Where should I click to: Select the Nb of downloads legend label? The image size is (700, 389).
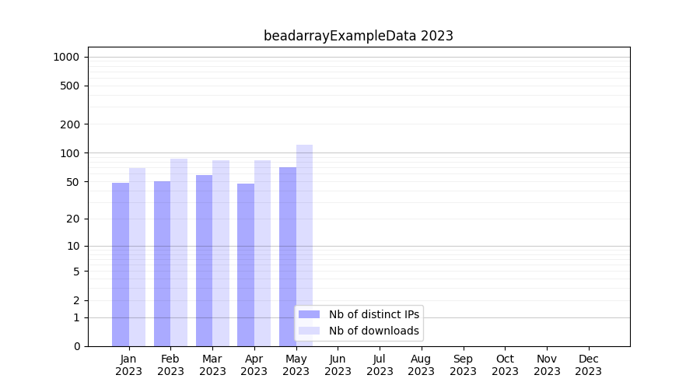point(373,331)
